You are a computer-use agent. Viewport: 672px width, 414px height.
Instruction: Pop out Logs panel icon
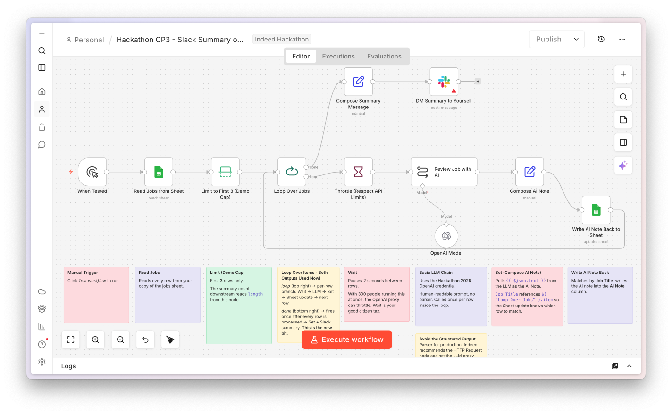(615, 366)
